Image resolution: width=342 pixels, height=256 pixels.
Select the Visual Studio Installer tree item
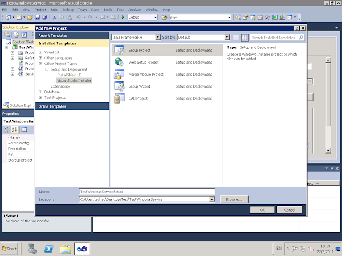pos(74,81)
